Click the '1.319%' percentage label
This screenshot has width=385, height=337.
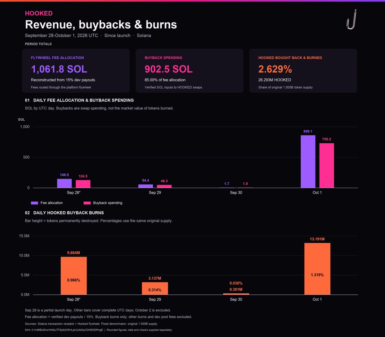coord(317,275)
